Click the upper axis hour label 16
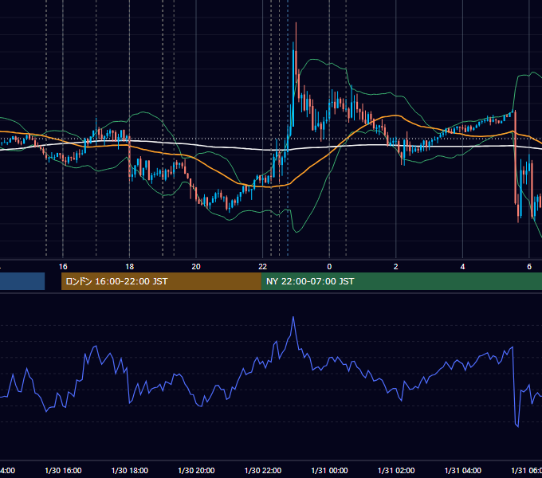The width and height of the screenshot is (542, 478). pyautogui.click(x=63, y=267)
